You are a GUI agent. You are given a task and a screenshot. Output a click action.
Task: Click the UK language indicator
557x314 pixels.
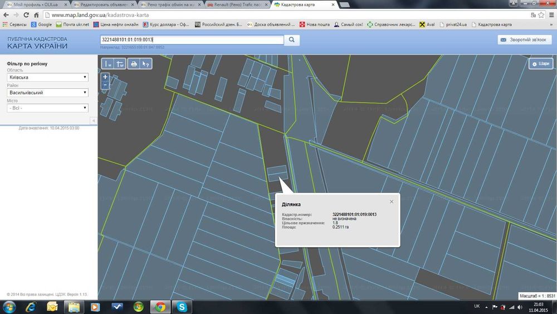(477, 306)
